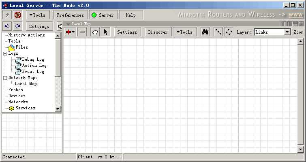The image size is (306, 162).
Task: Open Debug Log
Action: [33, 59]
